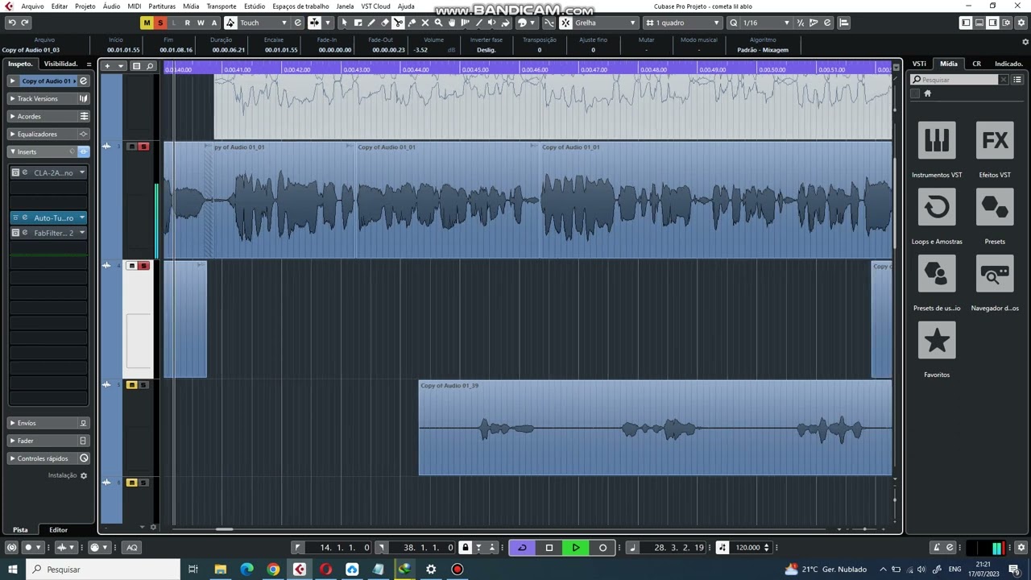Open the Instrumentos VST media tile
The width and height of the screenshot is (1031, 580).
pos(937,141)
